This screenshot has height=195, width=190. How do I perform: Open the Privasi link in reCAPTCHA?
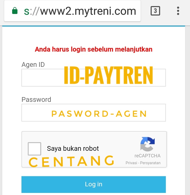click(x=131, y=163)
